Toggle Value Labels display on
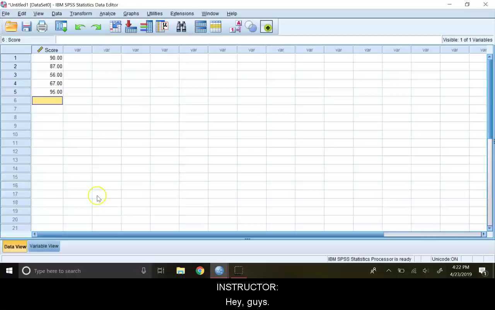 236,26
